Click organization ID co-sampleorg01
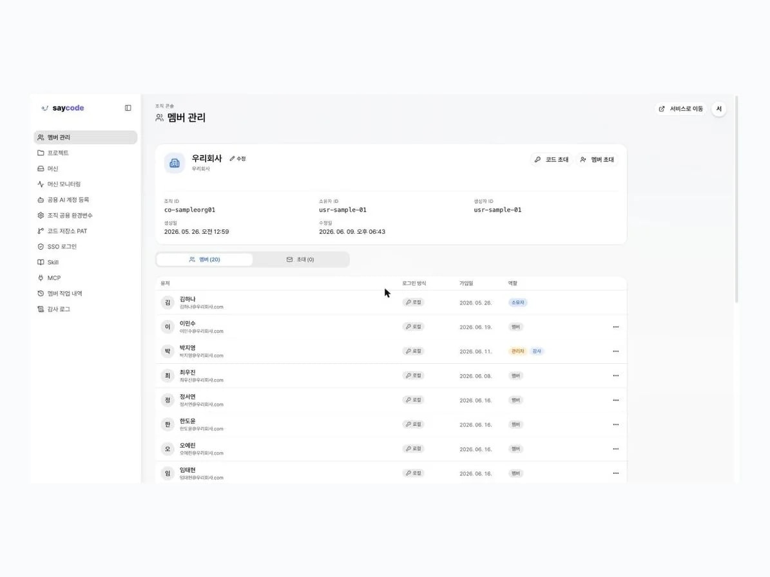 pos(189,210)
